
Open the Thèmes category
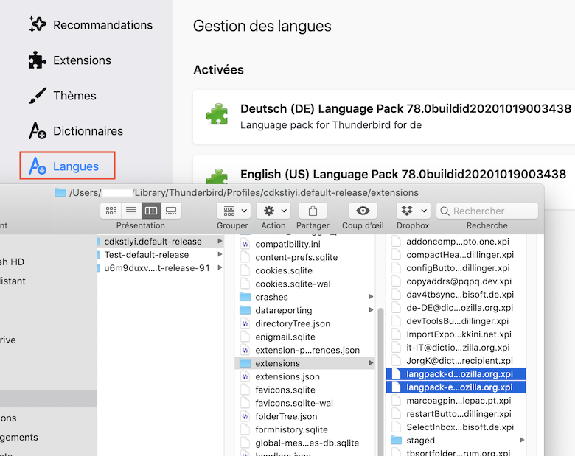[x=63, y=96]
